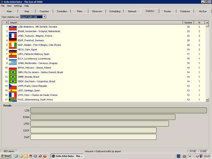Viewport: 212px width, 159px height.
Task: Sort by the % column header
Action: pos(199,23)
